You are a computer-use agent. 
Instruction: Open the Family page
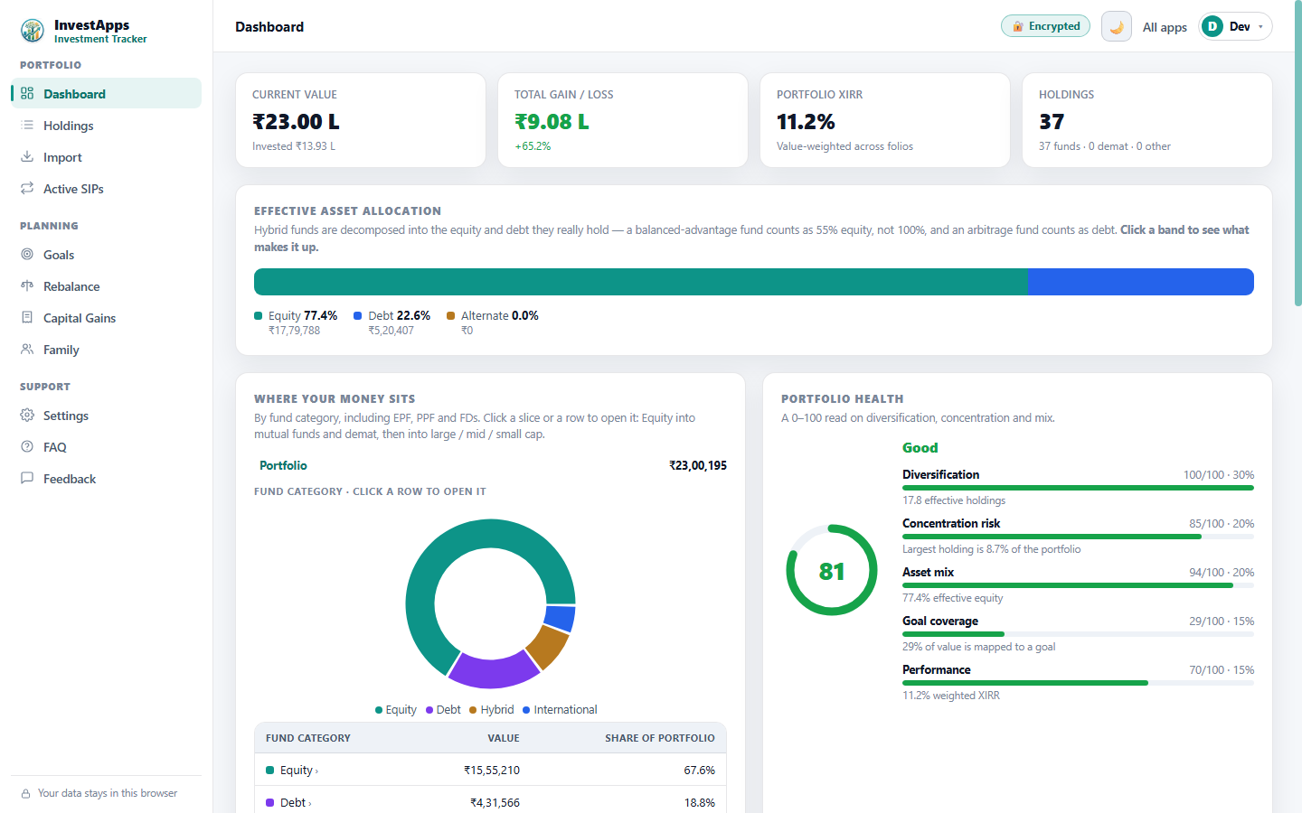[106, 349]
